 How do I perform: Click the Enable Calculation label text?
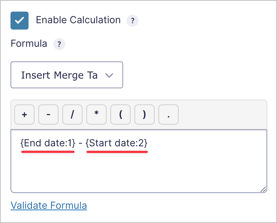(78, 20)
